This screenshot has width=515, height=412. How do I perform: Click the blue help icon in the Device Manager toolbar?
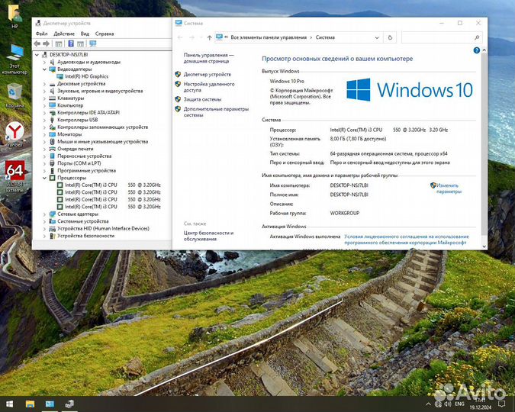coord(71,43)
